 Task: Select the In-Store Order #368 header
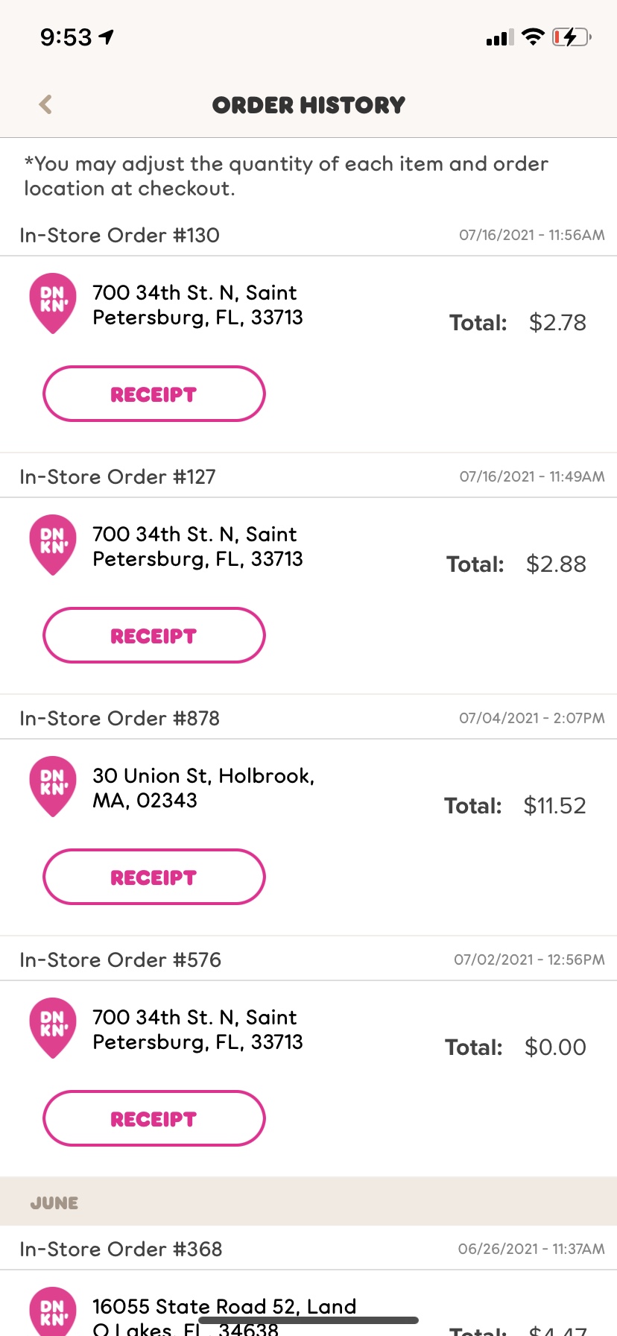[121, 1250]
